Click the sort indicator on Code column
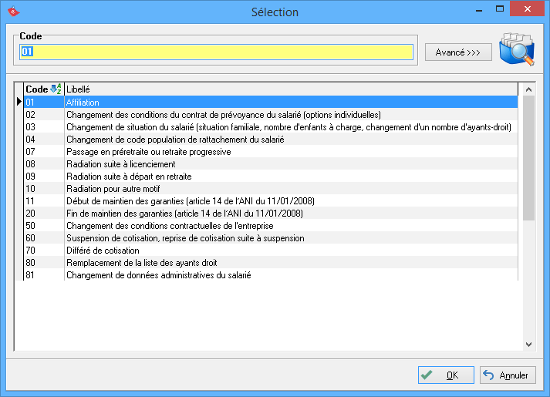Image resolution: width=550 pixels, height=397 pixels. point(56,89)
